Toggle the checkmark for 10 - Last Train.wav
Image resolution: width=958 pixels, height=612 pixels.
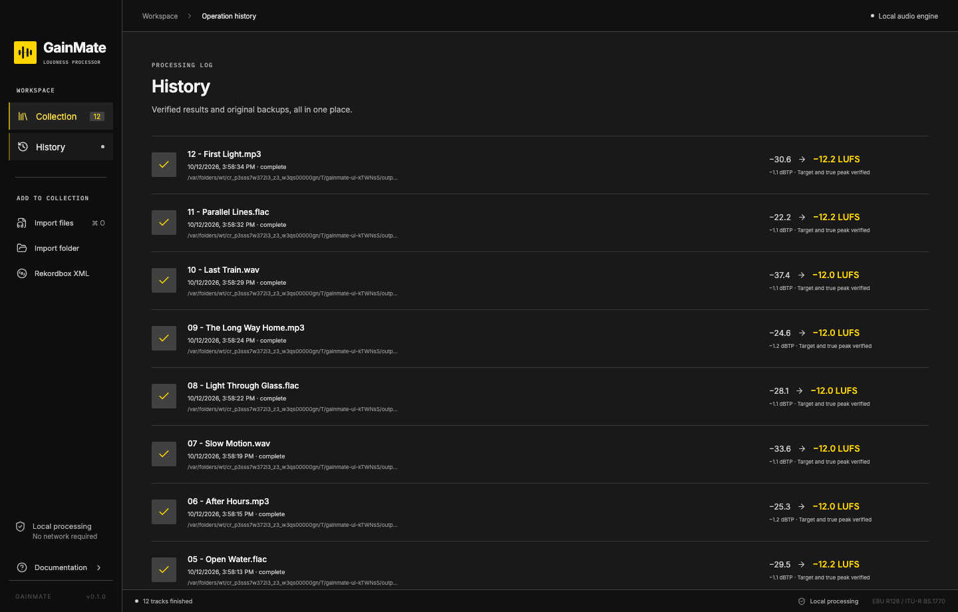pyautogui.click(x=164, y=280)
